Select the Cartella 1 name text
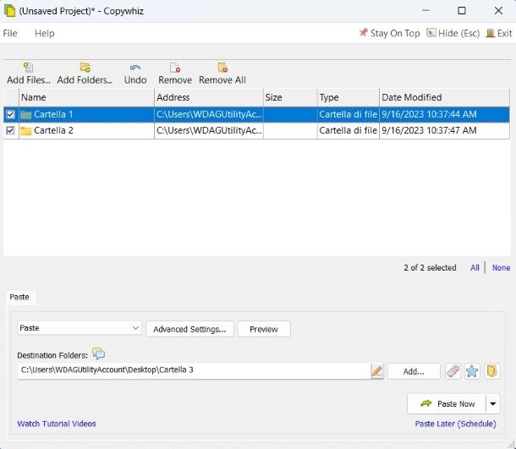Viewport: 516px width, 449px height. 53,114
